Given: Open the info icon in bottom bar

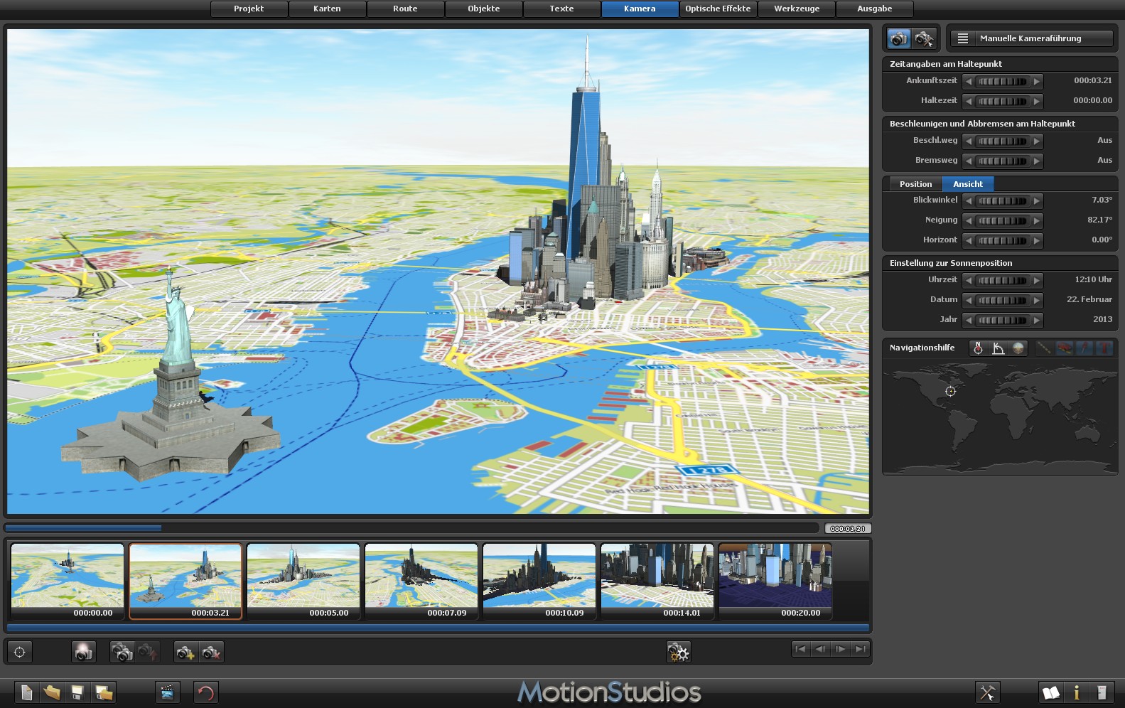Looking at the screenshot, I should 1076,692.
